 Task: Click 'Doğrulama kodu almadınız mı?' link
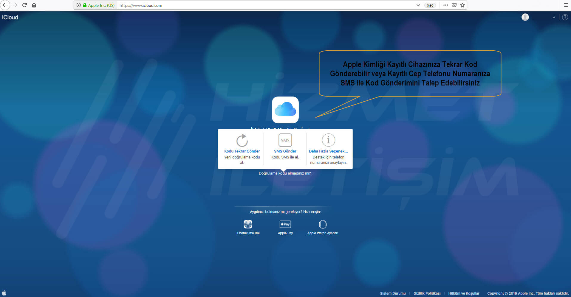285,173
